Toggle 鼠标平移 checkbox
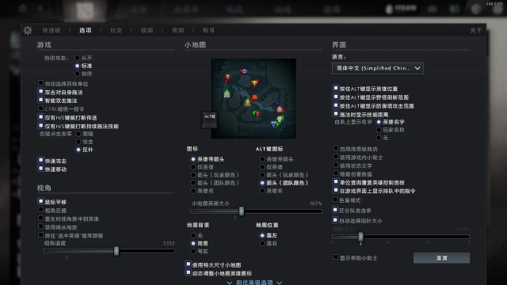507x285 pixels. coord(40,202)
